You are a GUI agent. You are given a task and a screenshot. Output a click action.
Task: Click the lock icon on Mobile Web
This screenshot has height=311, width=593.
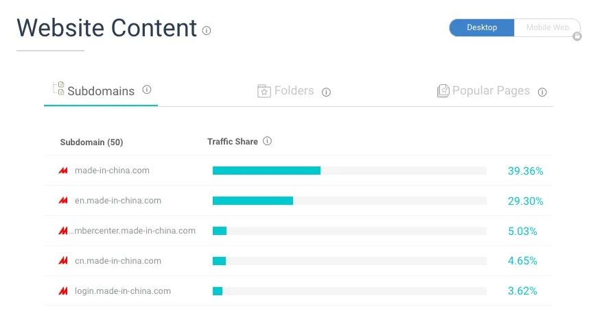[577, 36]
